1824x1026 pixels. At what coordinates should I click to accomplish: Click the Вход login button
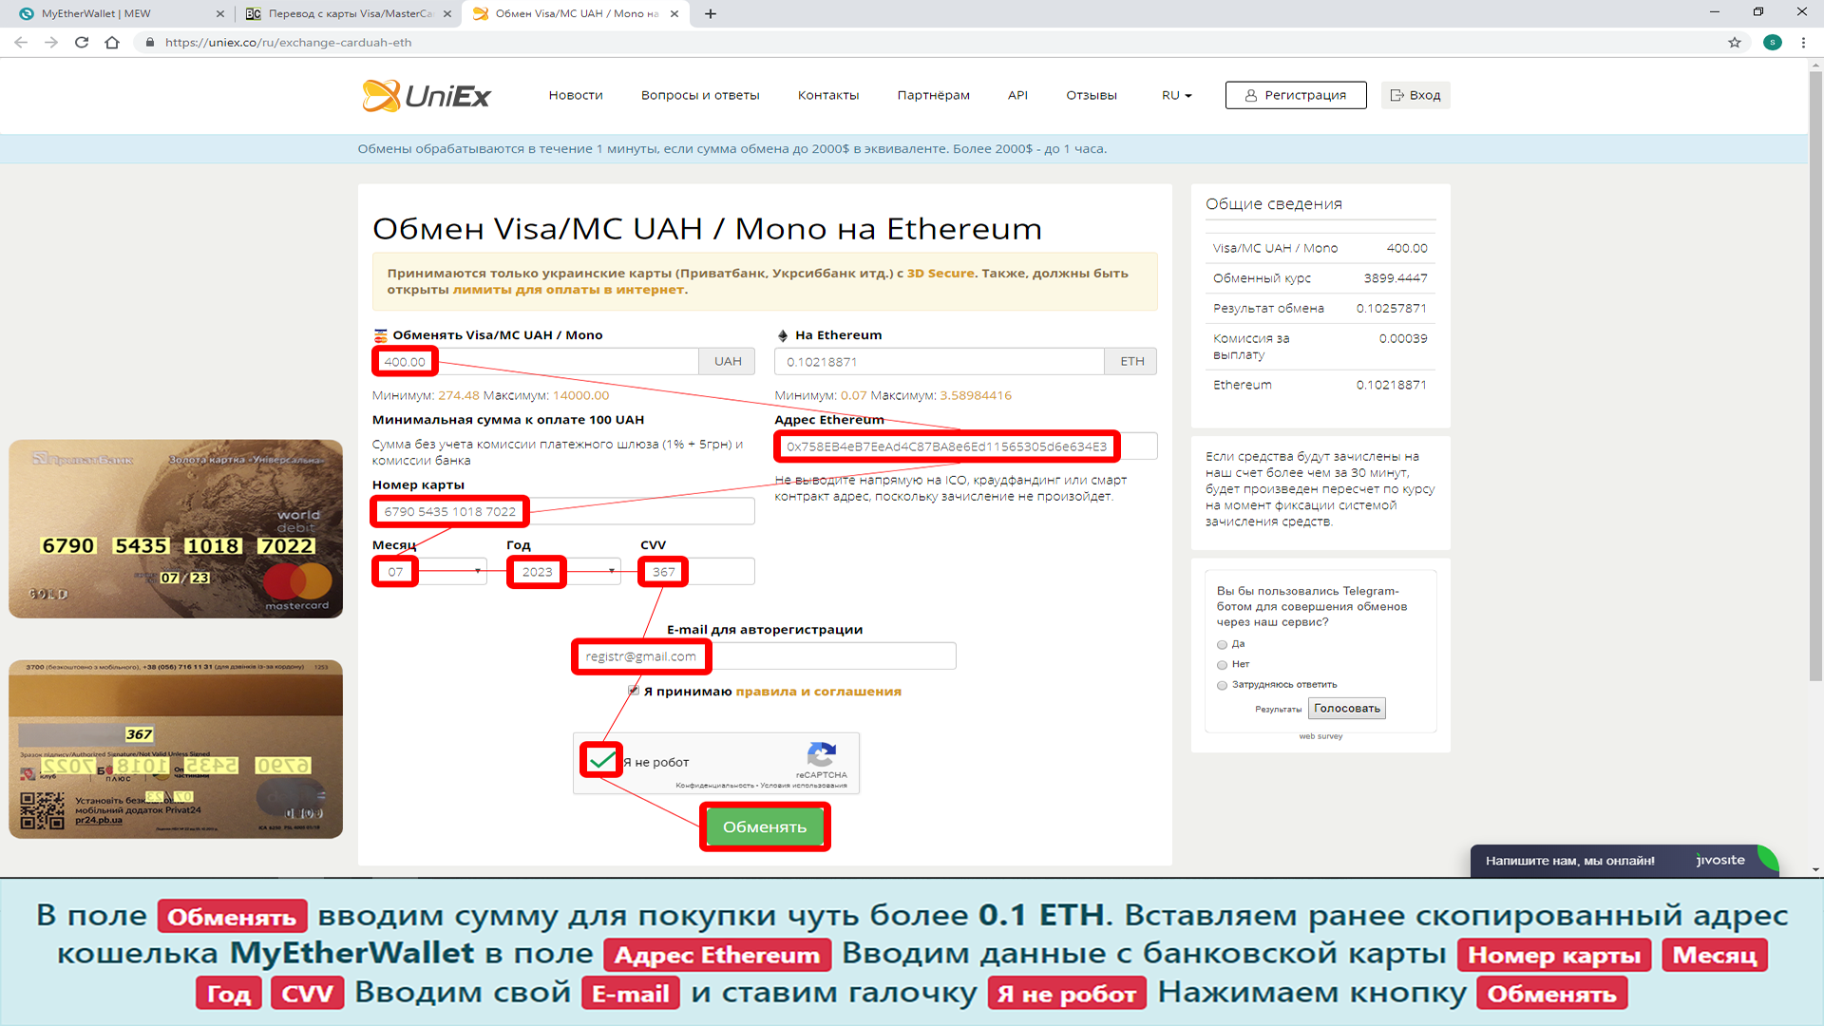click(1415, 95)
